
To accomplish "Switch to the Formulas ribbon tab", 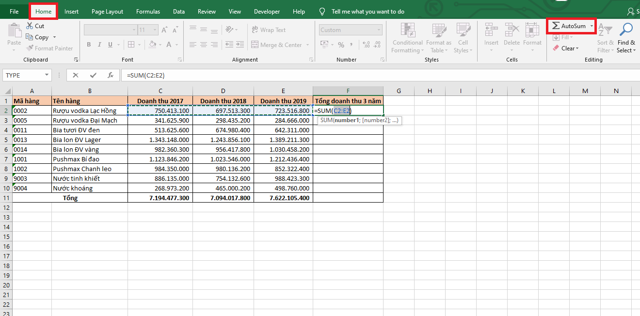I will (148, 11).
